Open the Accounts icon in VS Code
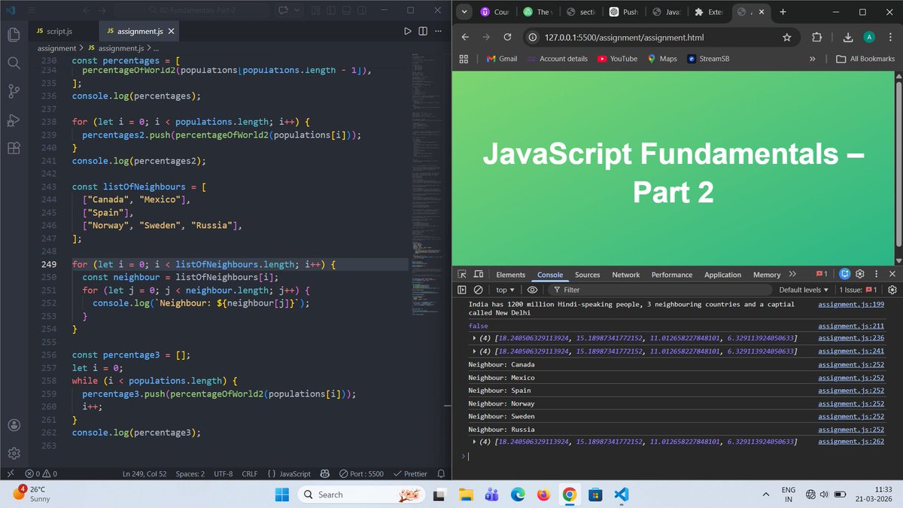 pos(14,424)
